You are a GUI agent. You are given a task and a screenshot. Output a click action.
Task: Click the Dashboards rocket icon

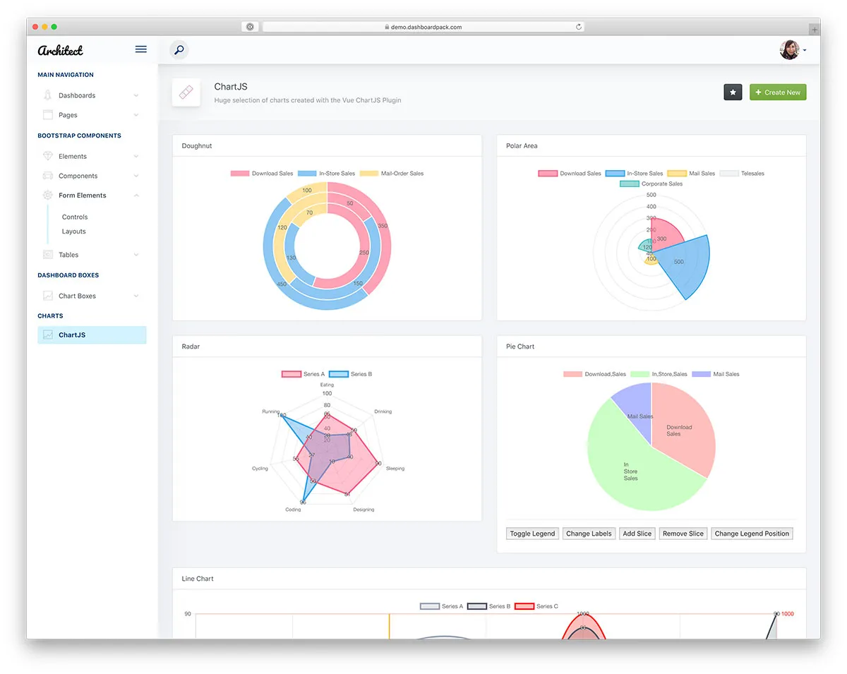[47, 95]
